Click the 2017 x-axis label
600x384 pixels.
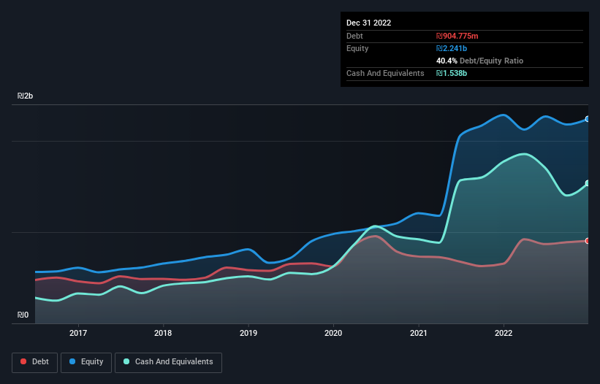click(x=78, y=333)
